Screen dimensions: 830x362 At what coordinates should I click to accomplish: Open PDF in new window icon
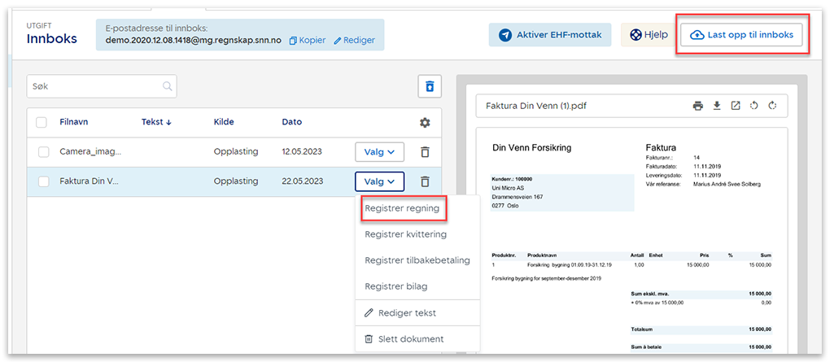(736, 106)
